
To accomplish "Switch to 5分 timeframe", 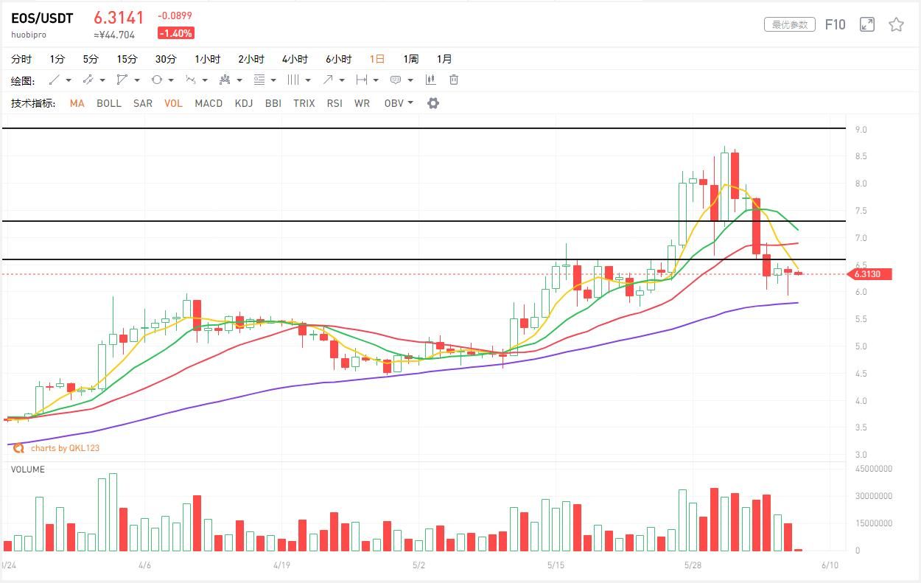I will [x=91, y=59].
